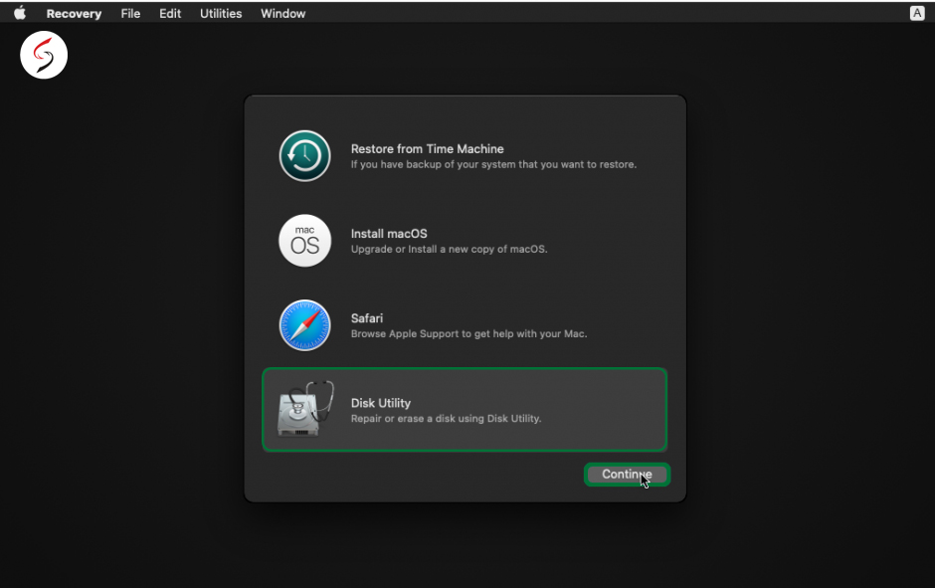The image size is (935, 588).
Task: Click the keyboard input source icon
Action: pos(917,13)
